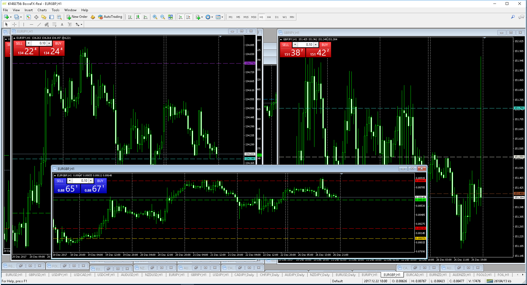Toggle chart shift icon
The image size is (527, 285).
click(x=188, y=17)
